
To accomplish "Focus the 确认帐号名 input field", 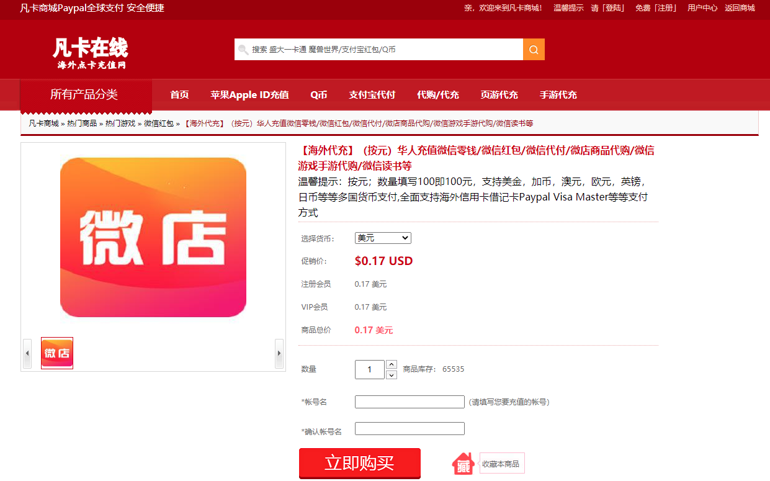I will [410, 428].
